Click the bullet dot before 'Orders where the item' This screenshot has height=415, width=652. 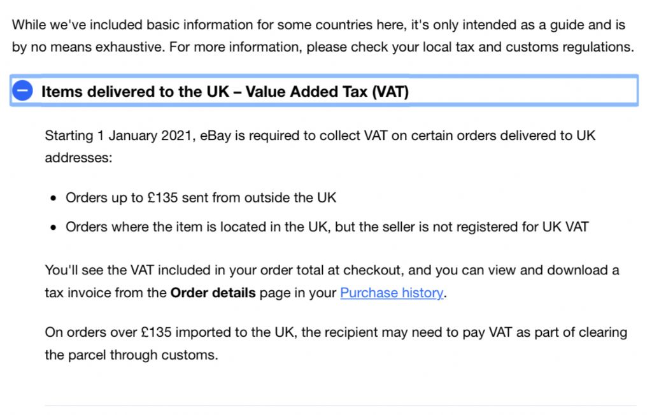coord(53,227)
